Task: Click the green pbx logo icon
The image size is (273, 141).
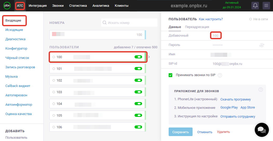Action: click(7, 5)
